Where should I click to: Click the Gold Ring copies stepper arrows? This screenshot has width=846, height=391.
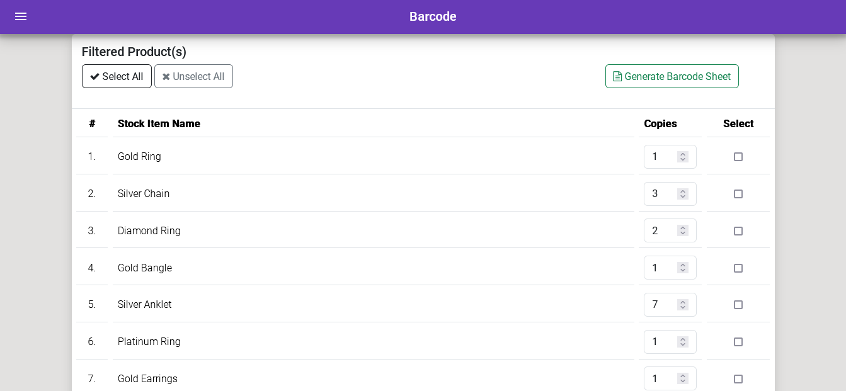683,157
